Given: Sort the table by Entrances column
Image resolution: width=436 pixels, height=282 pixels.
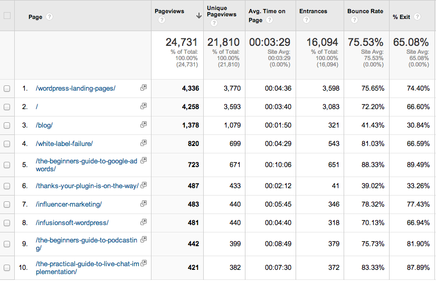Looking at the screenshot, I should (x=313, y=11).
